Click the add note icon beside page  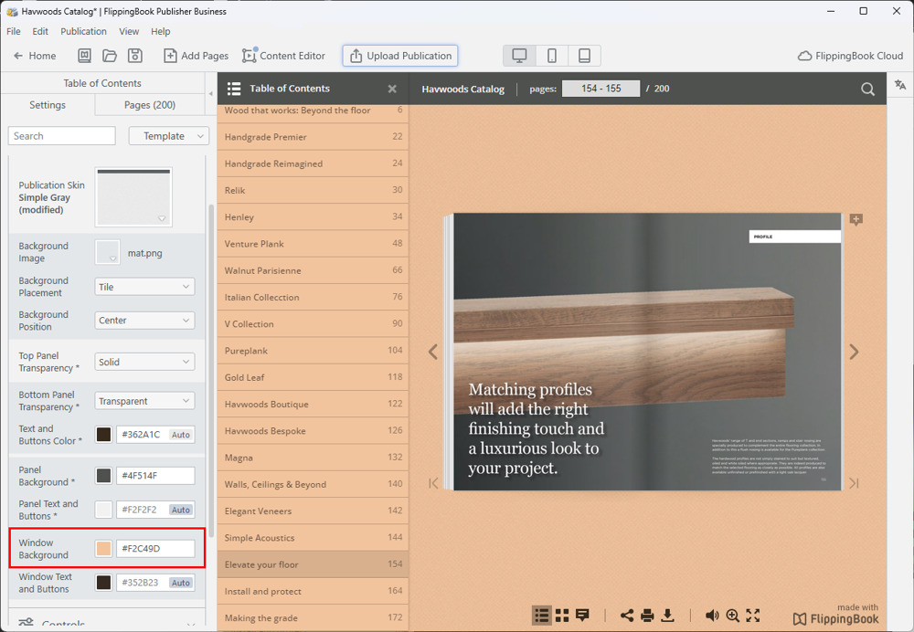[856, 220]
